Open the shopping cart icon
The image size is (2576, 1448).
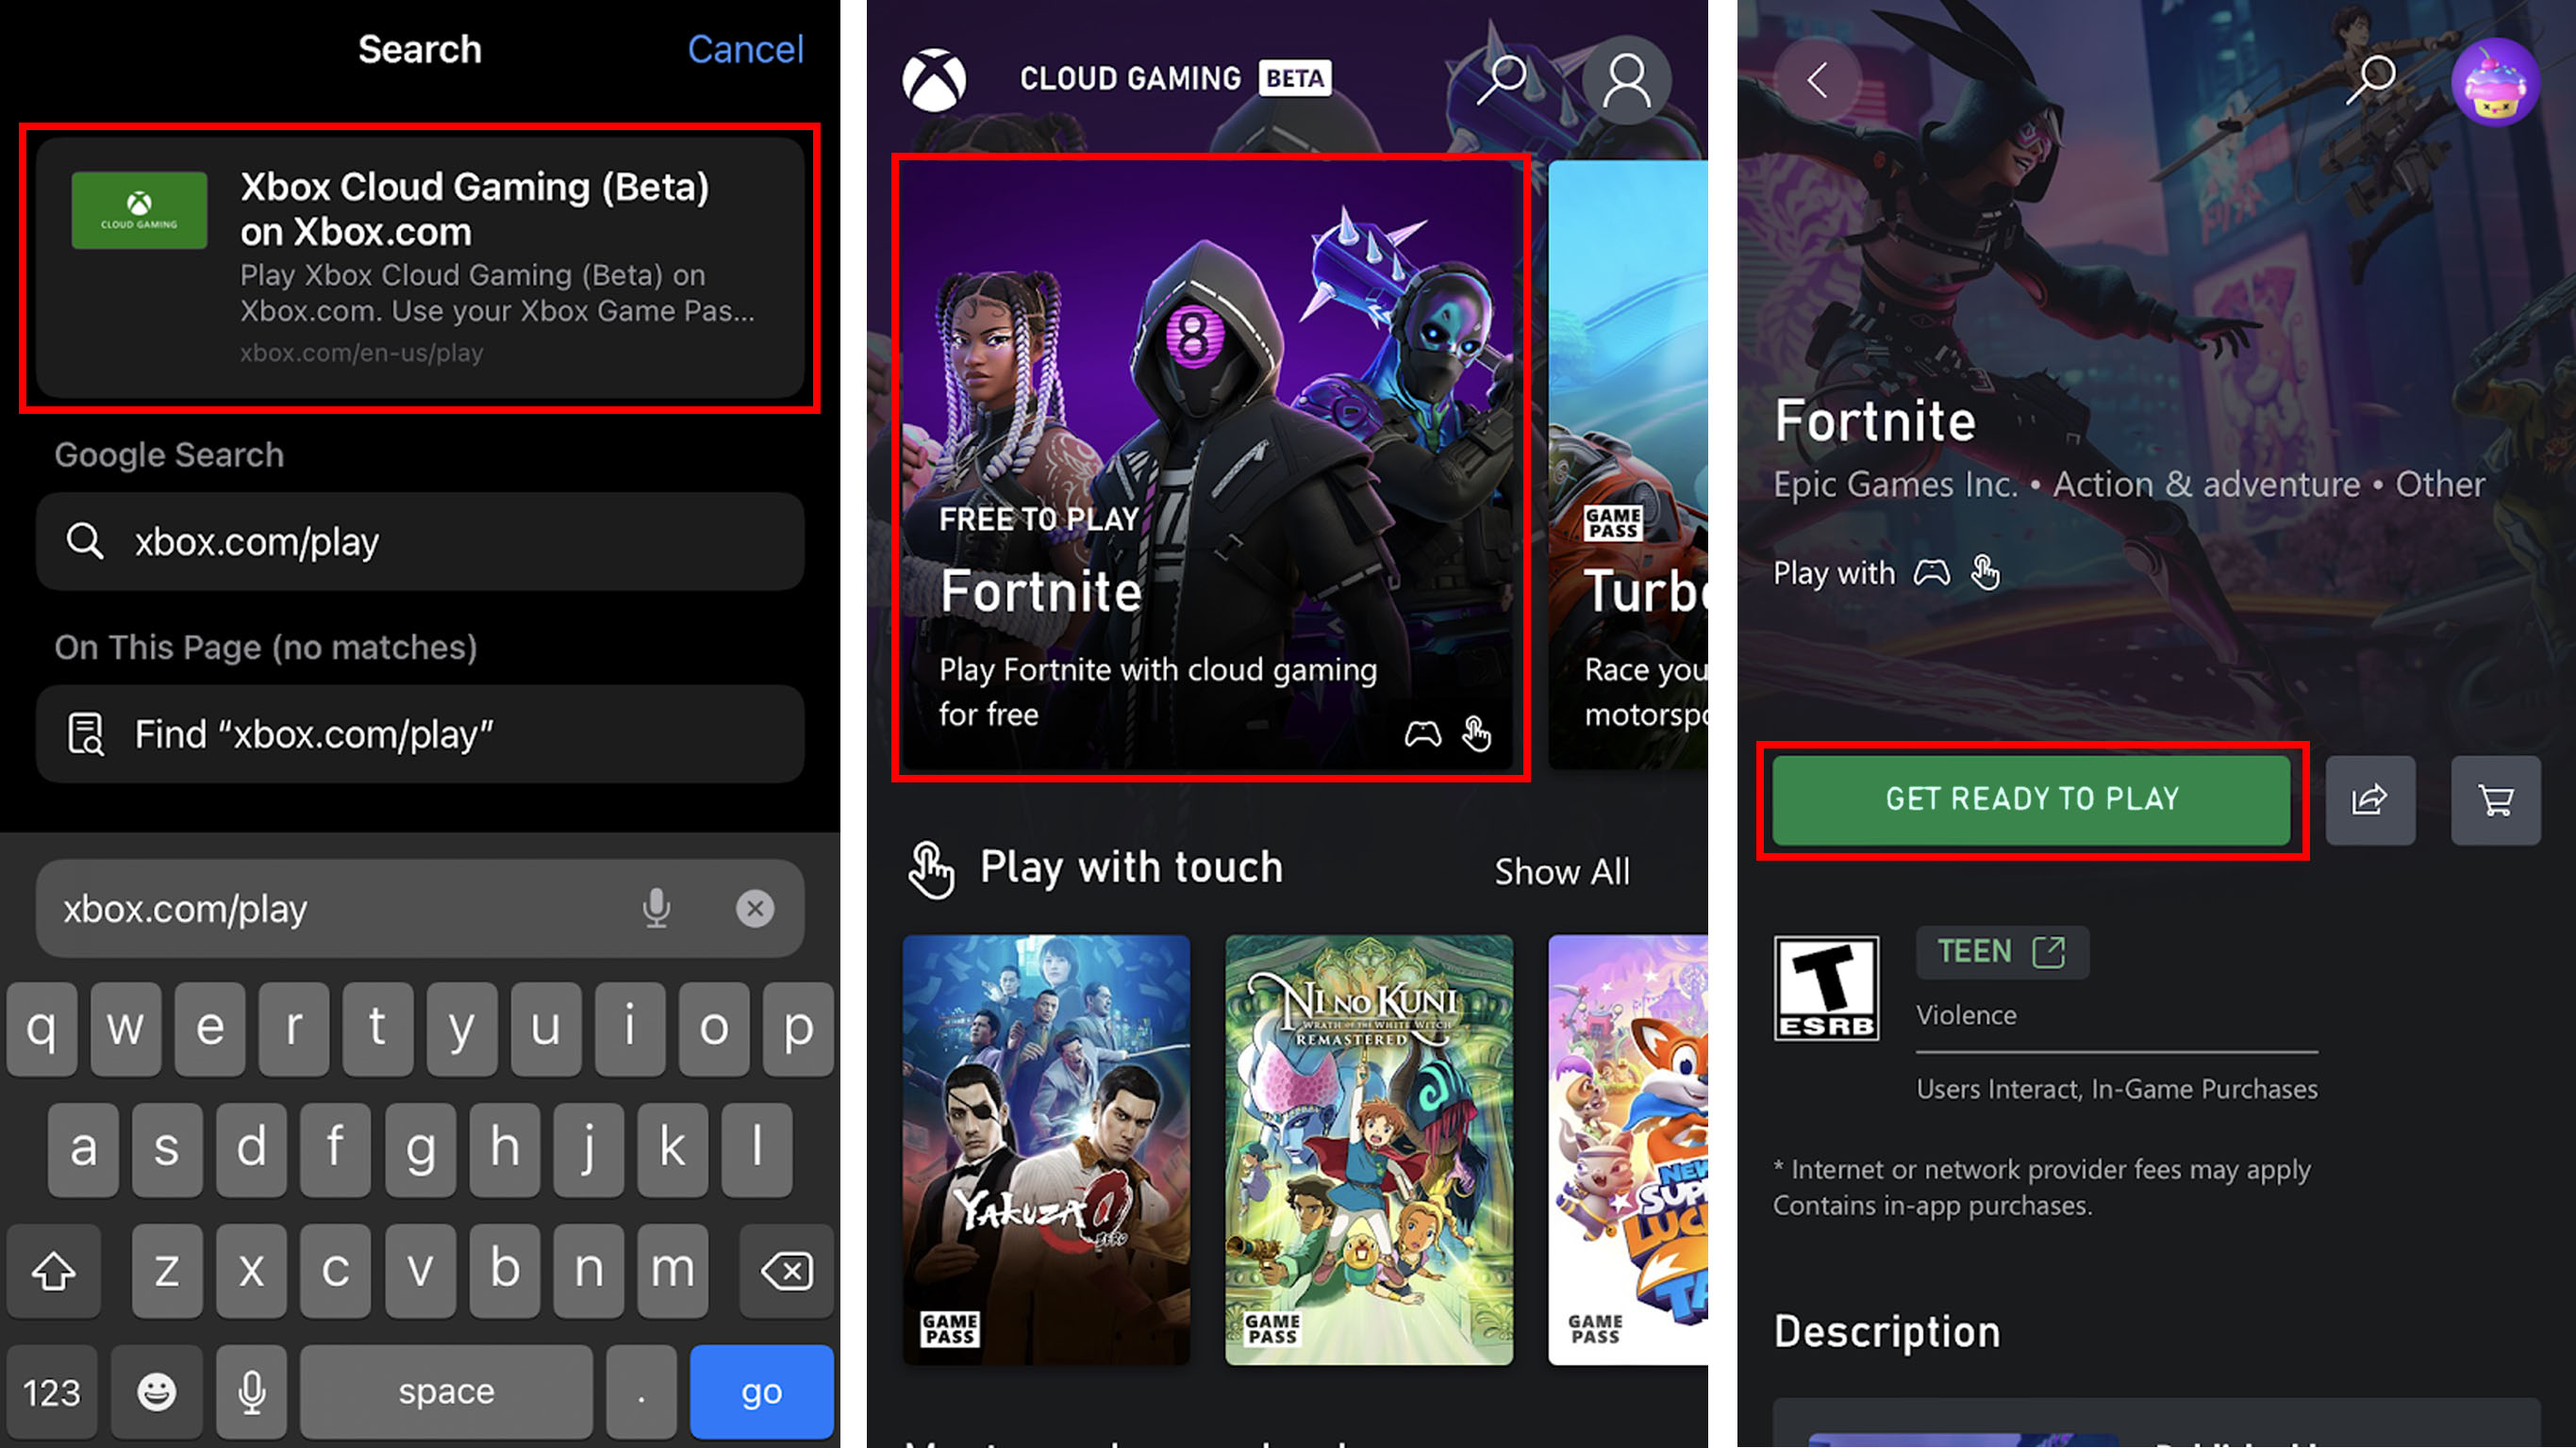[x=2496, y=799]
